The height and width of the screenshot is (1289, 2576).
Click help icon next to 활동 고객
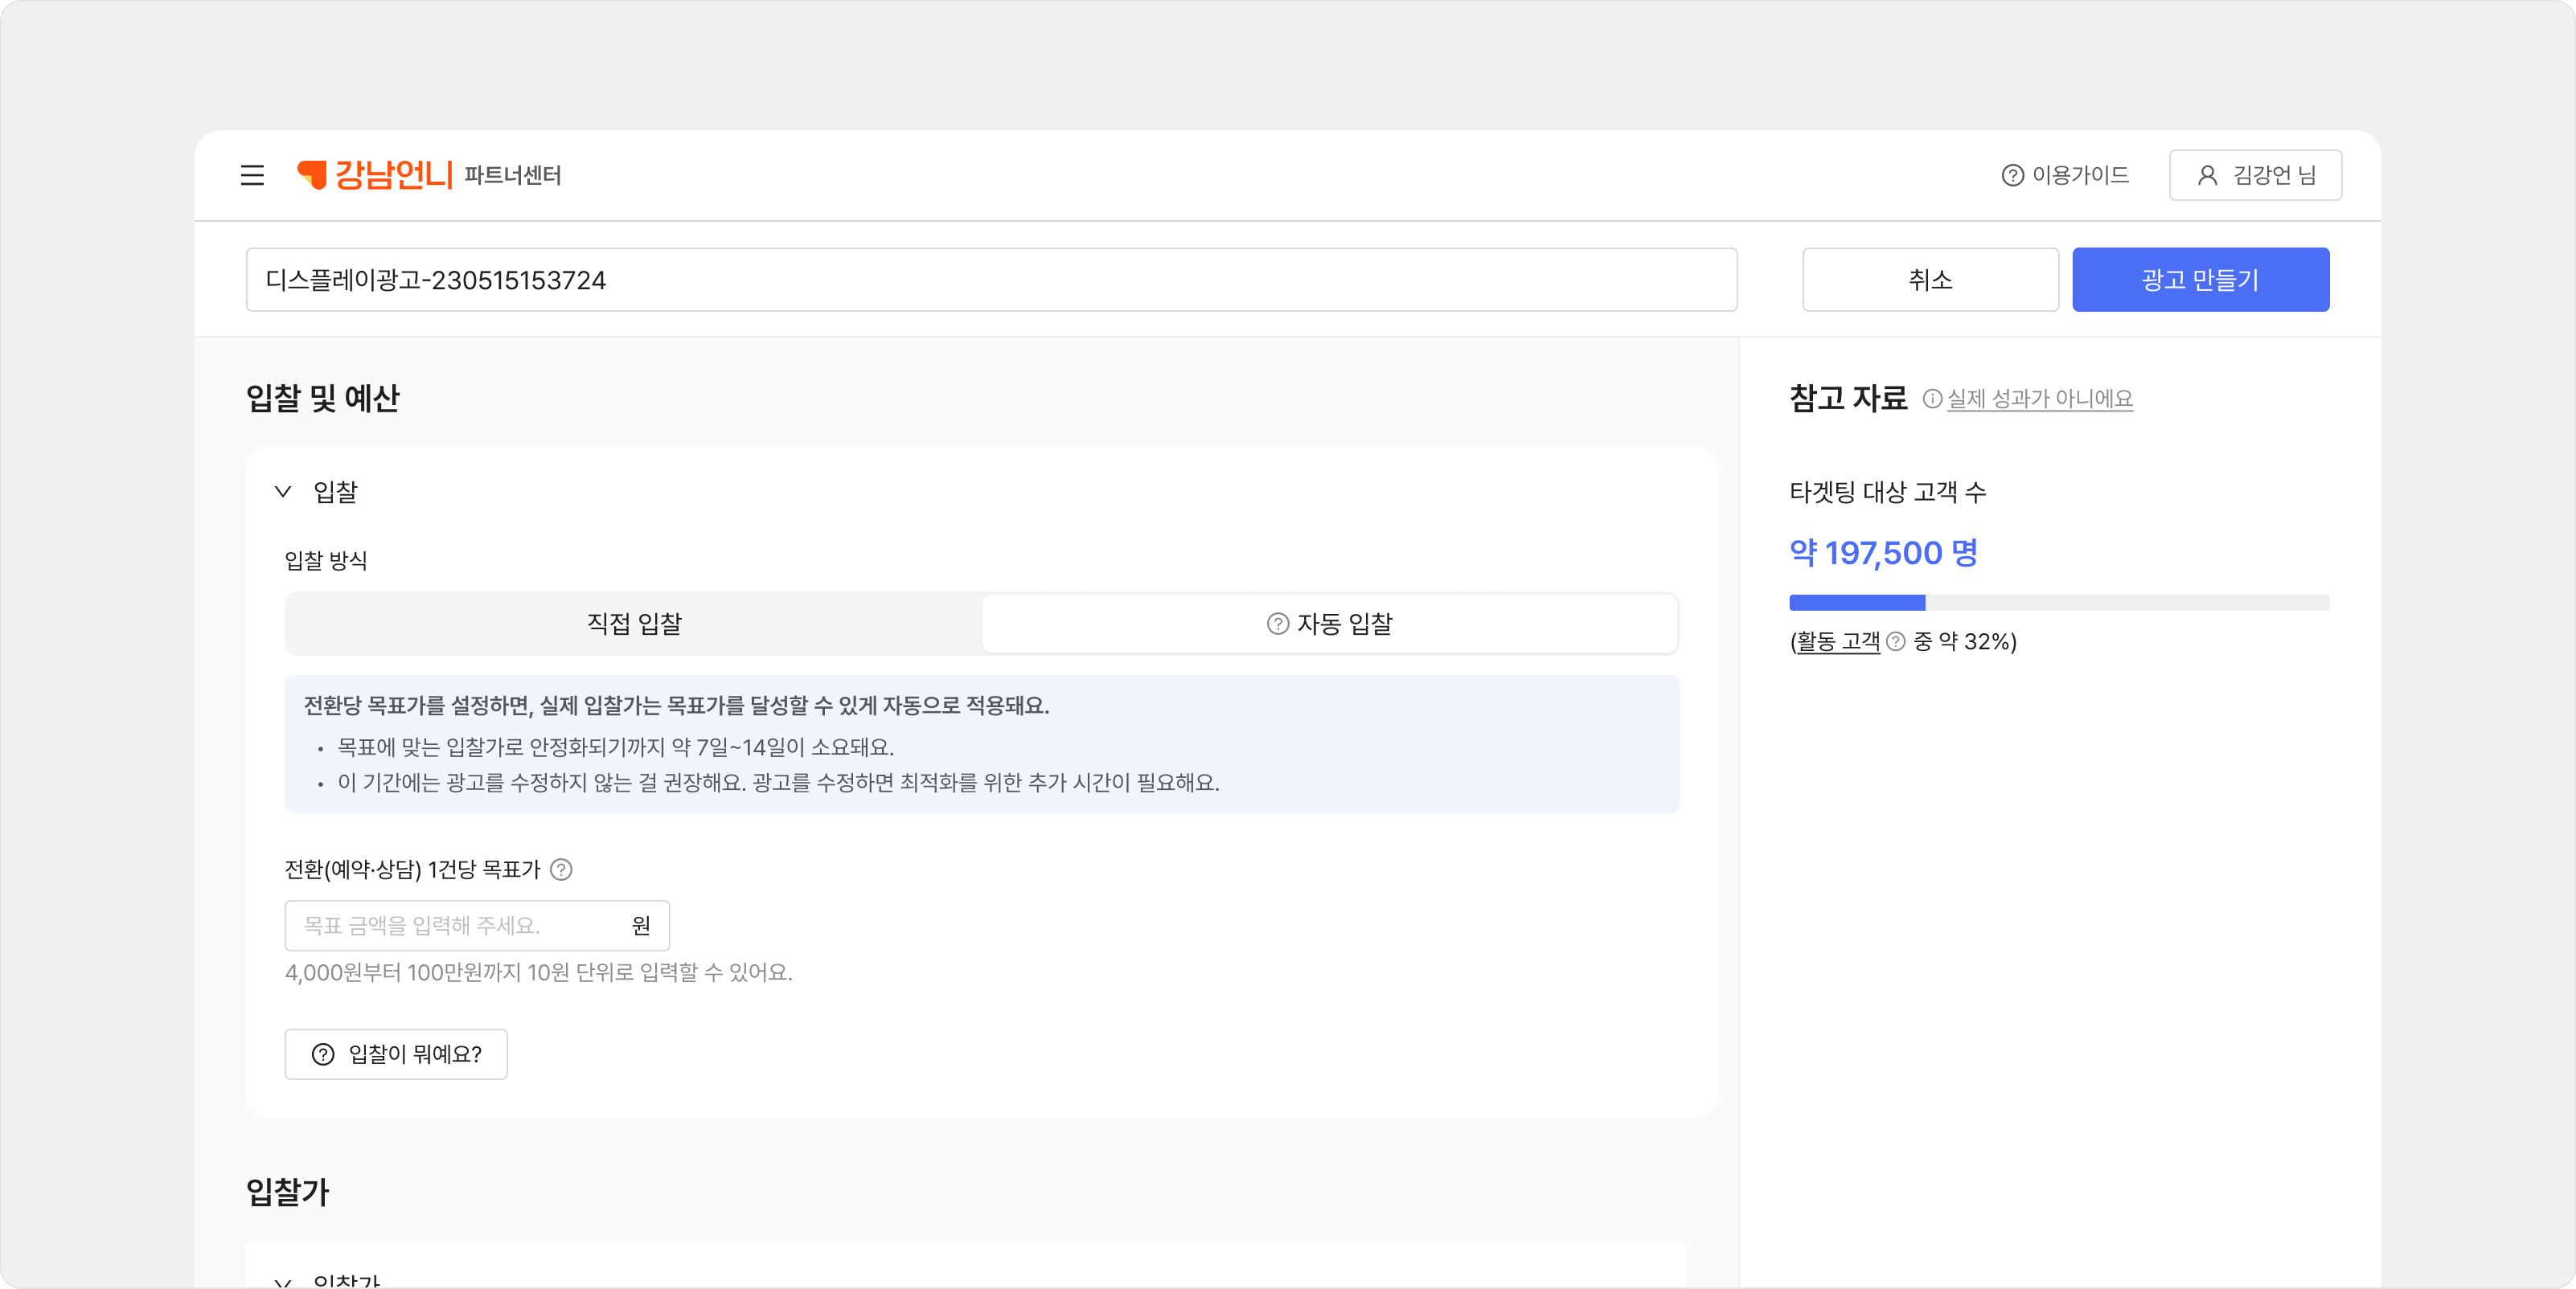tap(1895, 643)
